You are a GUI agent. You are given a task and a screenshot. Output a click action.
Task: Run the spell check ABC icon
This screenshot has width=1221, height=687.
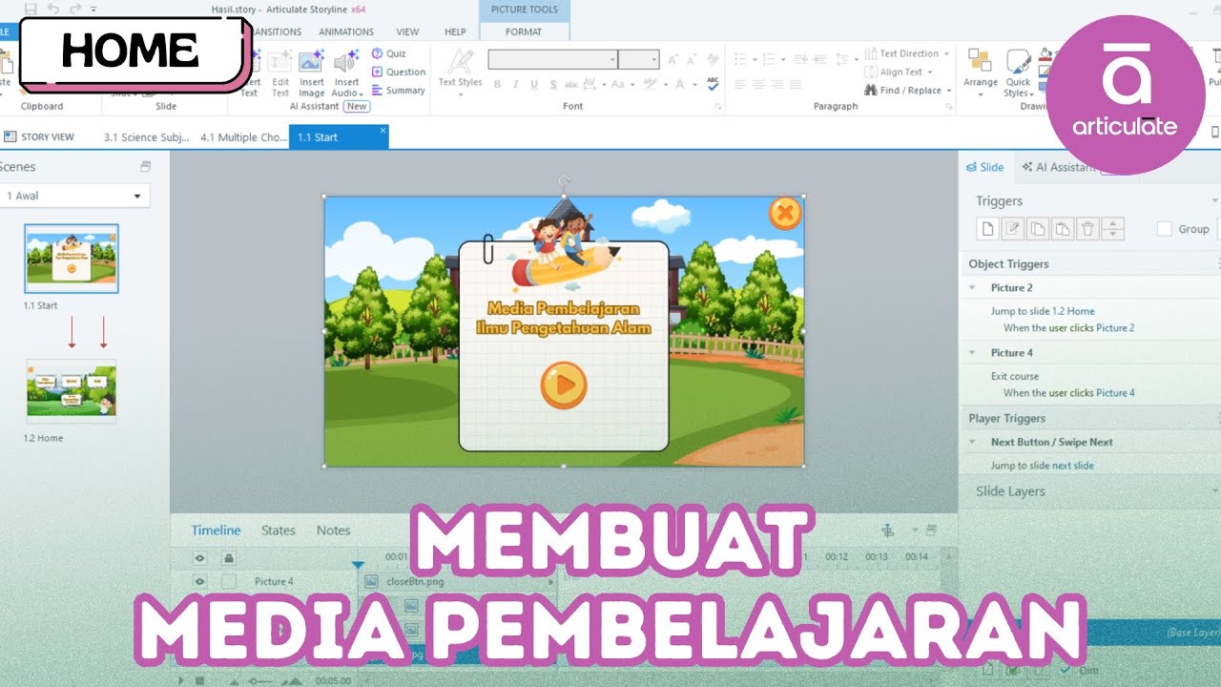point(713,84)
